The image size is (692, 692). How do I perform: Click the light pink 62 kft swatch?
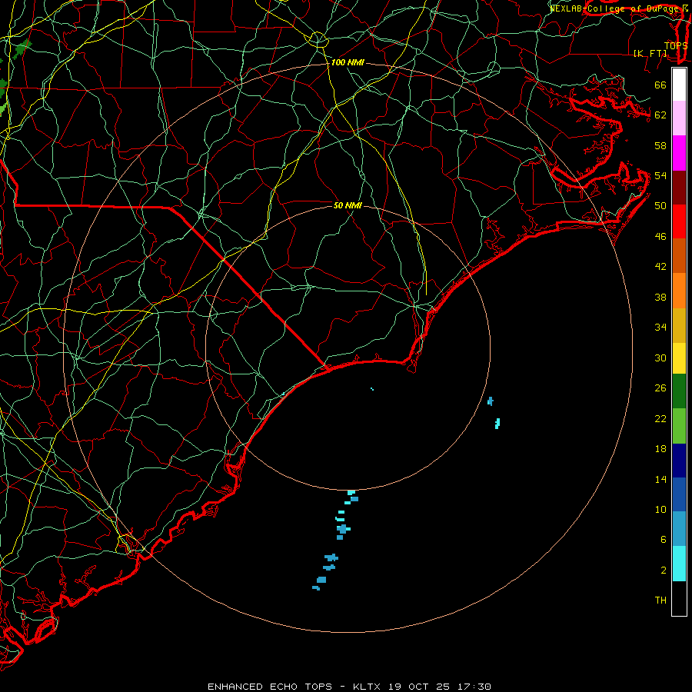click(679, 118)
